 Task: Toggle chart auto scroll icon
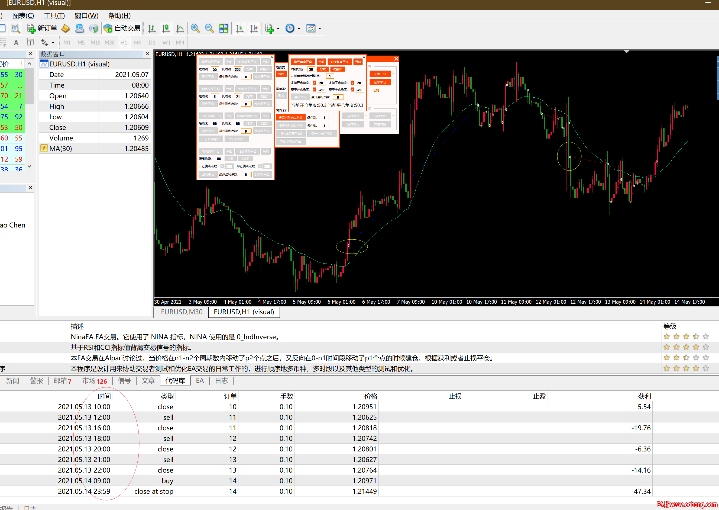pyautogui.click(x=240, y=28)
